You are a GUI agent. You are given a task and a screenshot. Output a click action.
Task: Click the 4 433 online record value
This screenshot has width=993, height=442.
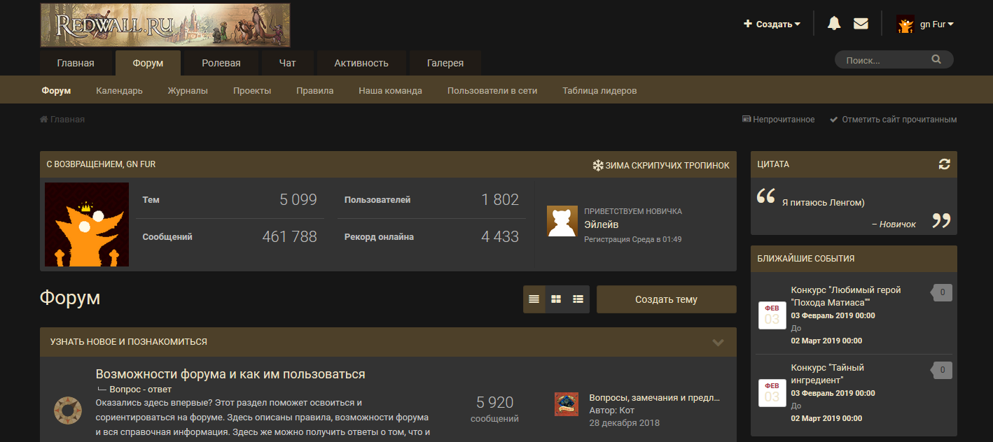pyautogui.click(x=500, y=237)
